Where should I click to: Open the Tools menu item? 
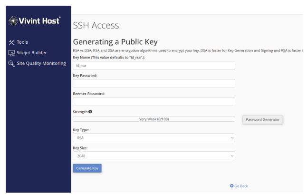point(22,42)
